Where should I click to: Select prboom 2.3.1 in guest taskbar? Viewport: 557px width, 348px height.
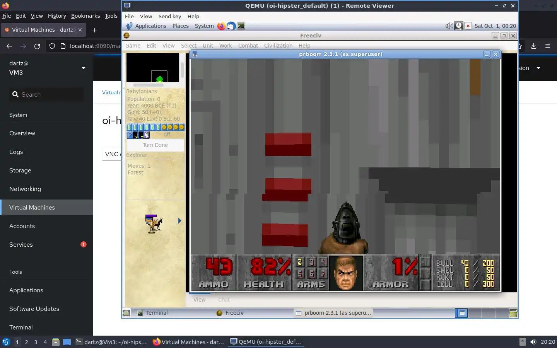click(334, 313)
